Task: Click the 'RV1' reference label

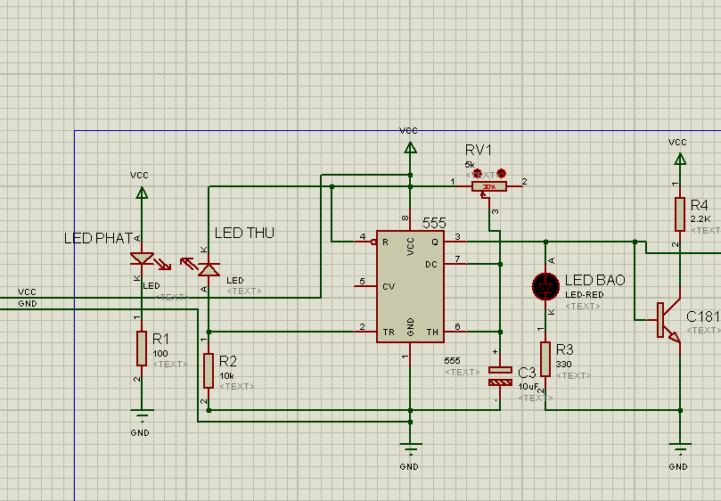Action: pos(479,150)
